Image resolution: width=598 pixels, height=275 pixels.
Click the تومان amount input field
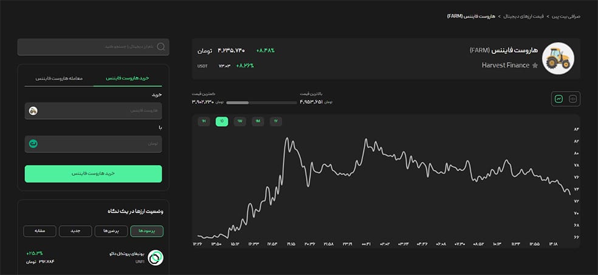93,144
